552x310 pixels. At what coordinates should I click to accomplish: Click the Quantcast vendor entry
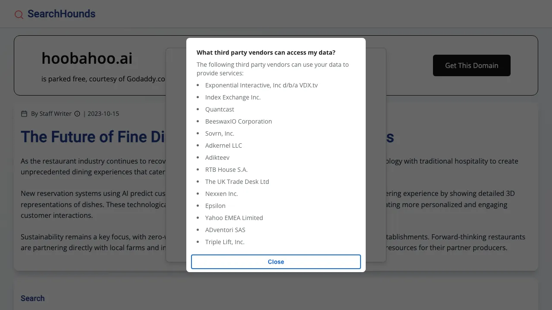pos(220,109)
